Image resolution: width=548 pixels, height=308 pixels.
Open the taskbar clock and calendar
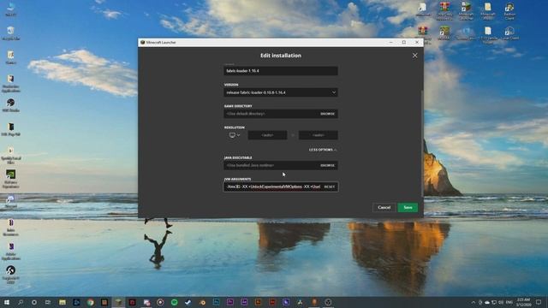point(523,302)
